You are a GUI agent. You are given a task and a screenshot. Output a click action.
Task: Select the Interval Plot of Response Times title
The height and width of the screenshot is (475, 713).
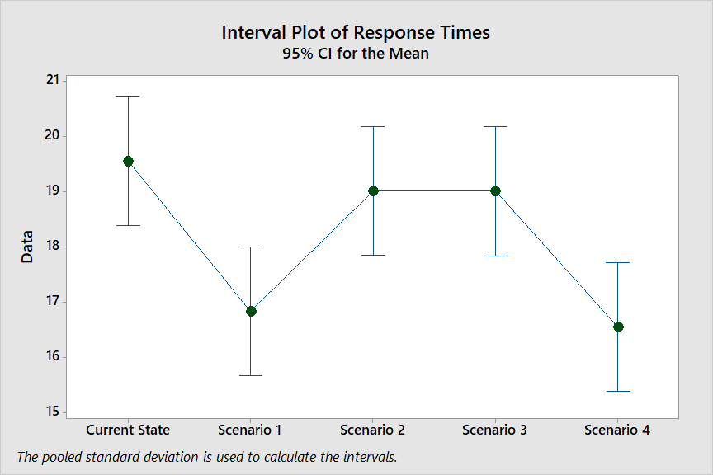[356, 32]
